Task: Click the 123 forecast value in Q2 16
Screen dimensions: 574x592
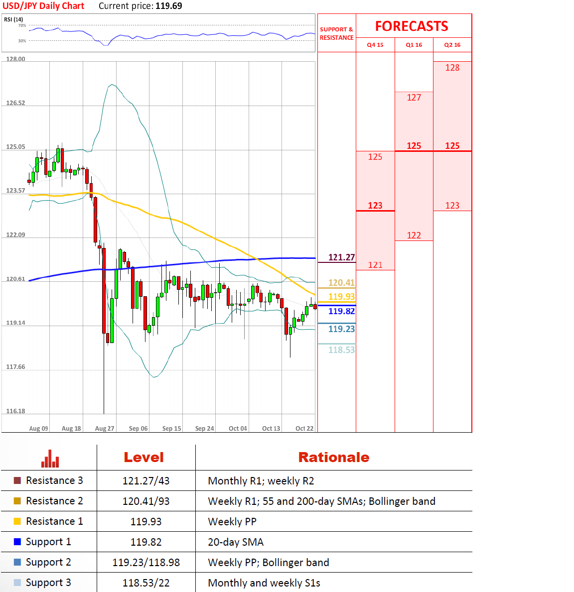Action: coord(452,206)
